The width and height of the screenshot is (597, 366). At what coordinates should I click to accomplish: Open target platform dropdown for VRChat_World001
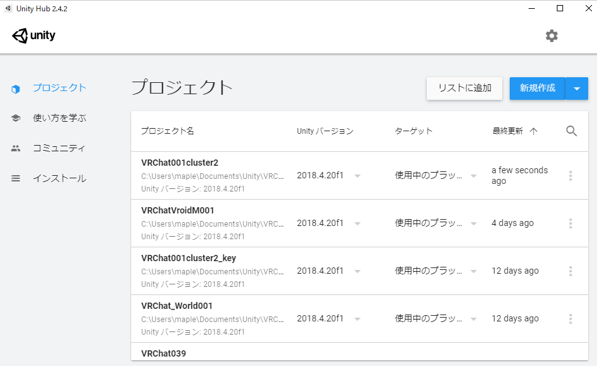pyautogui.click(x=473, y=319)
